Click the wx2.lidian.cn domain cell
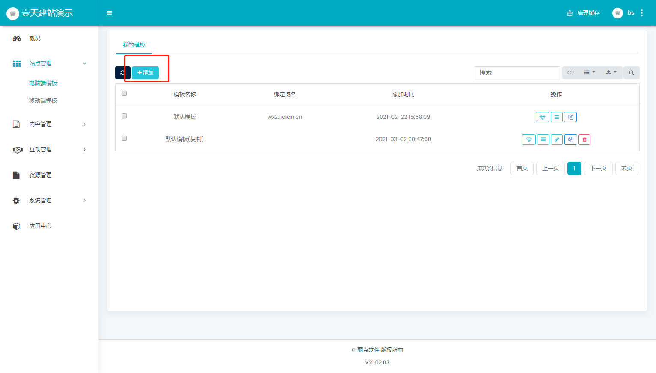Image resolution: width=656 pixels, height=373 pixels. [285, 117]
